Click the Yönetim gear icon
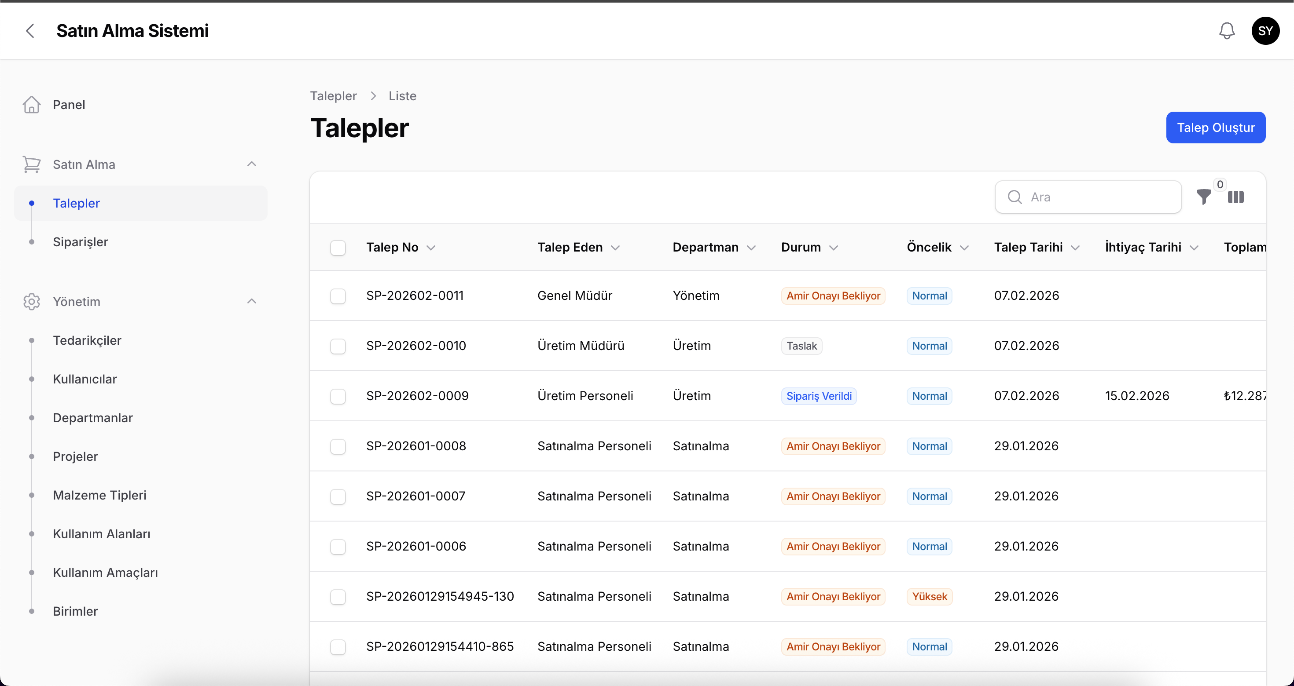This screenshot has height=686, width=1294. click(x=31, y=301)
